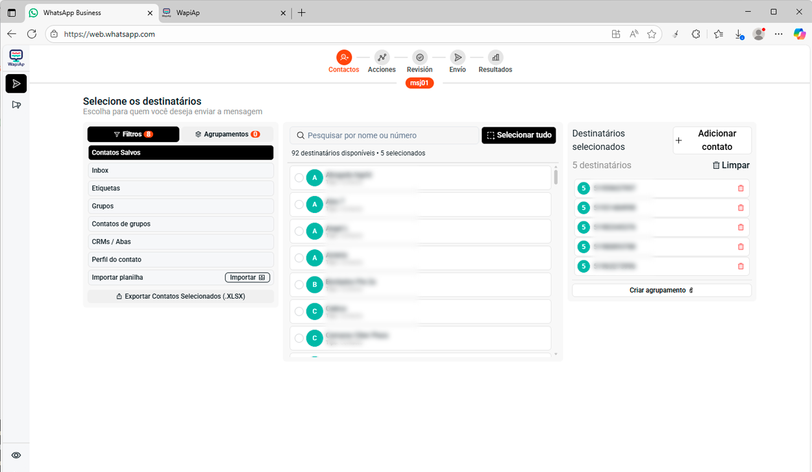Delete the first selected recipient with trash icon
This screenshot has width=812, height=472.
(x=741, y=188)
